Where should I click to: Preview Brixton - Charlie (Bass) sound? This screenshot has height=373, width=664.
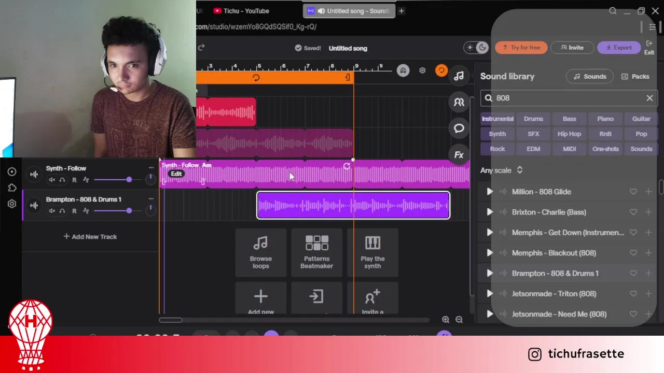tap(489, 212)
